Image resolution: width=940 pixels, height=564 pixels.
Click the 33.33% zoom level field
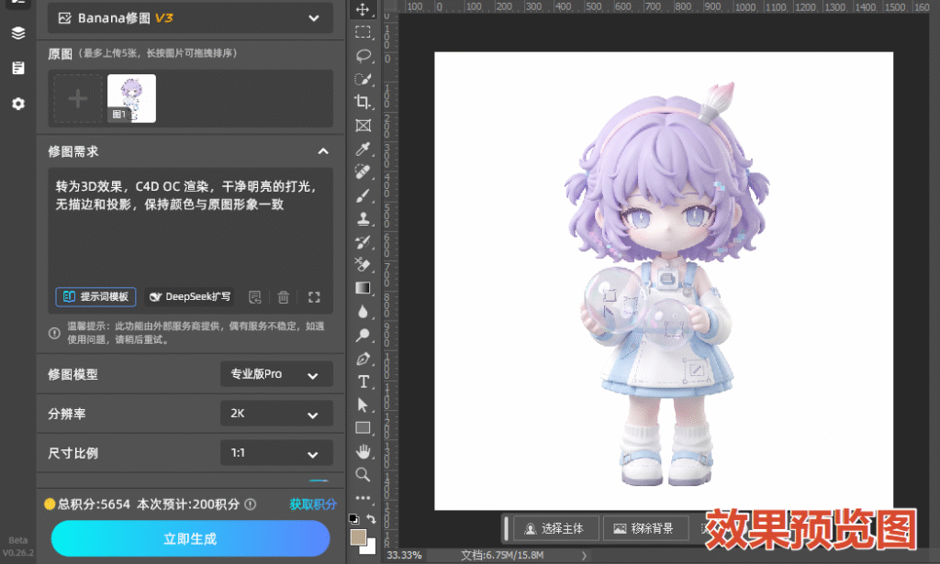[x=404, y=556]
